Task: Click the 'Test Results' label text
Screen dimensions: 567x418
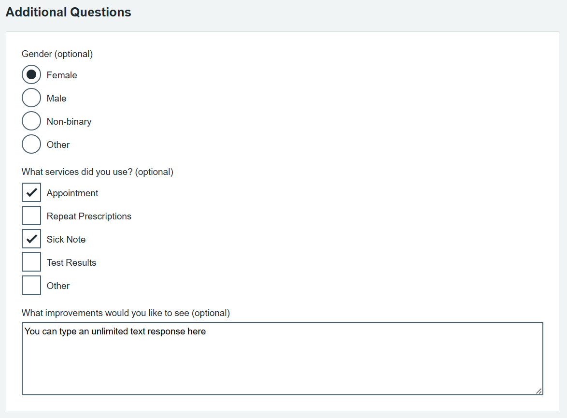Action: (71, 263)
